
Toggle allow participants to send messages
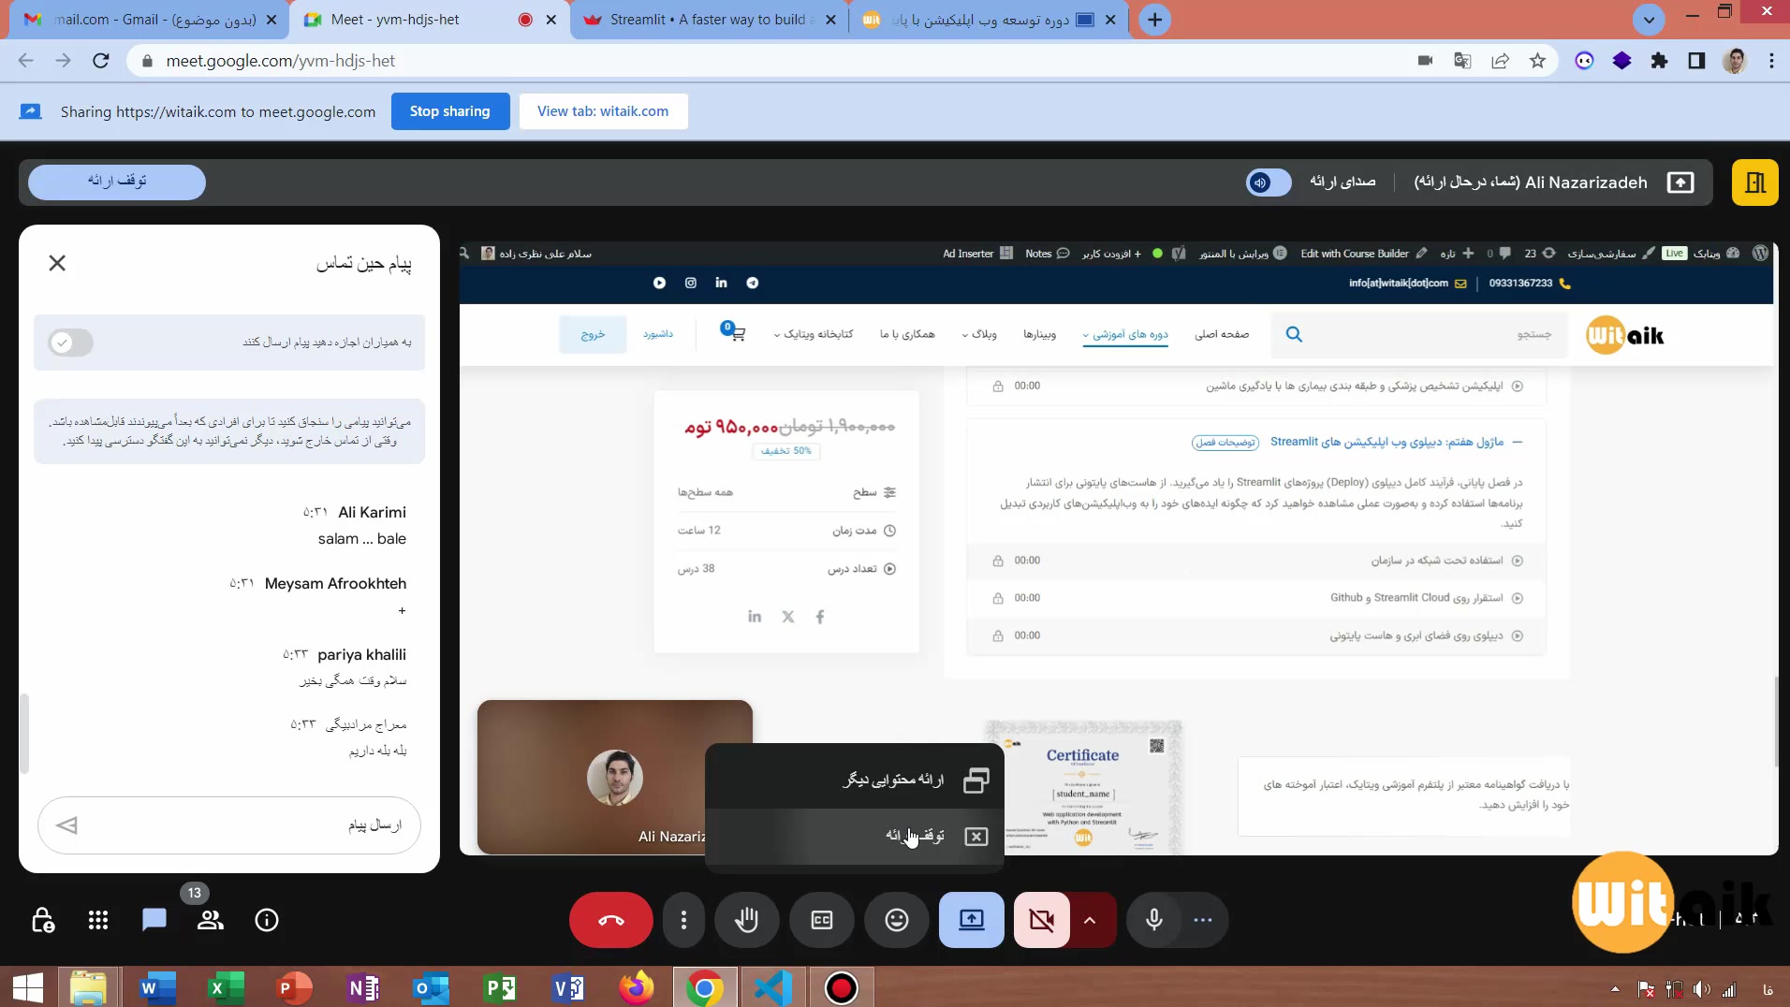click(x=71, y=343)
